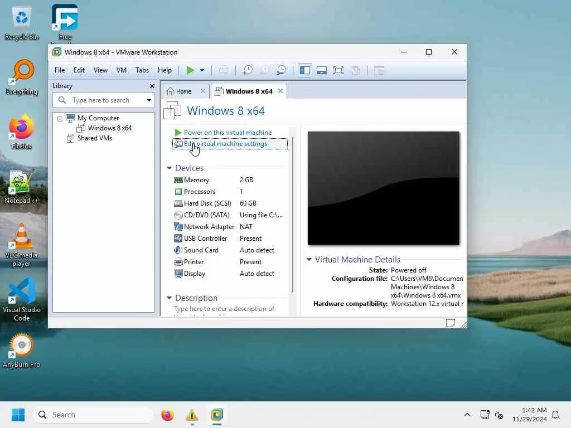Select Windows 8 x64 in the library tree
Screen dimensions: 571x428
coord(109,128)
